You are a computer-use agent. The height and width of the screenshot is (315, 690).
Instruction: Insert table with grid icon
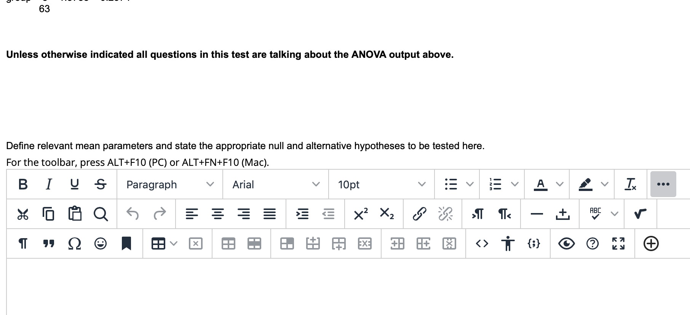[158, 243]
